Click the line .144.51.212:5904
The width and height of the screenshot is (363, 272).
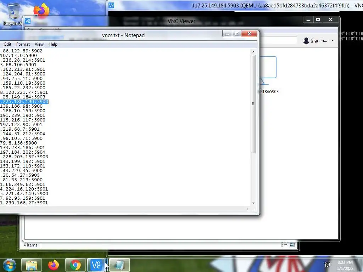click(23, 134)
